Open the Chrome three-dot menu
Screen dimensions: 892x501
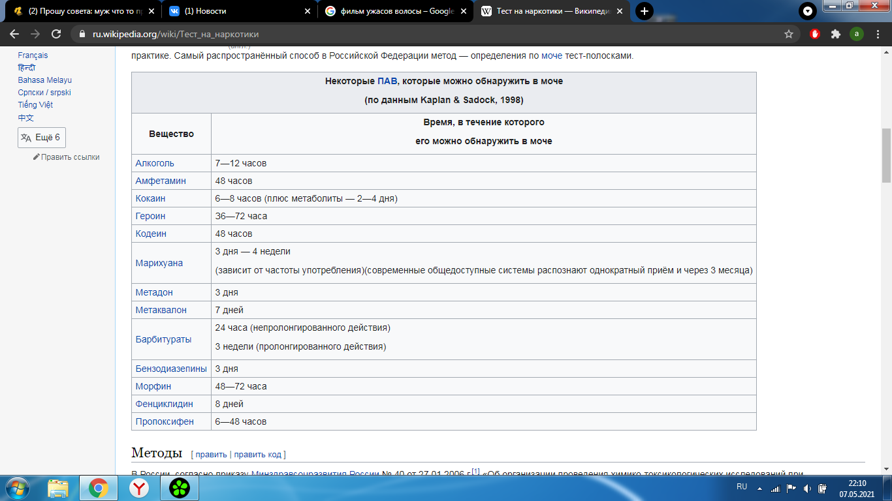coord(878,33)
